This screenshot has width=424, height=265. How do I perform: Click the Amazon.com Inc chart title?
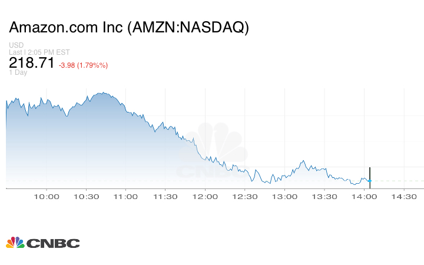pyautogui.click(x=129, y=28)
